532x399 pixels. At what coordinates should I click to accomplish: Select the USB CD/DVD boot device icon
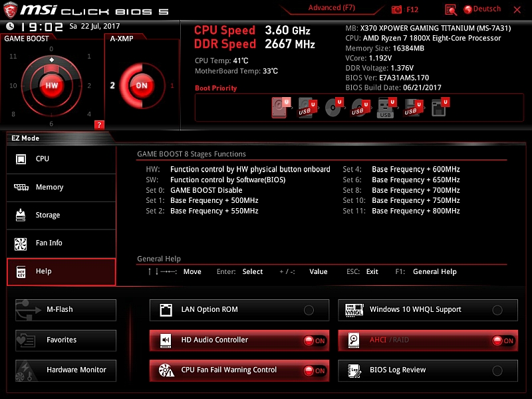click(360, 108)
